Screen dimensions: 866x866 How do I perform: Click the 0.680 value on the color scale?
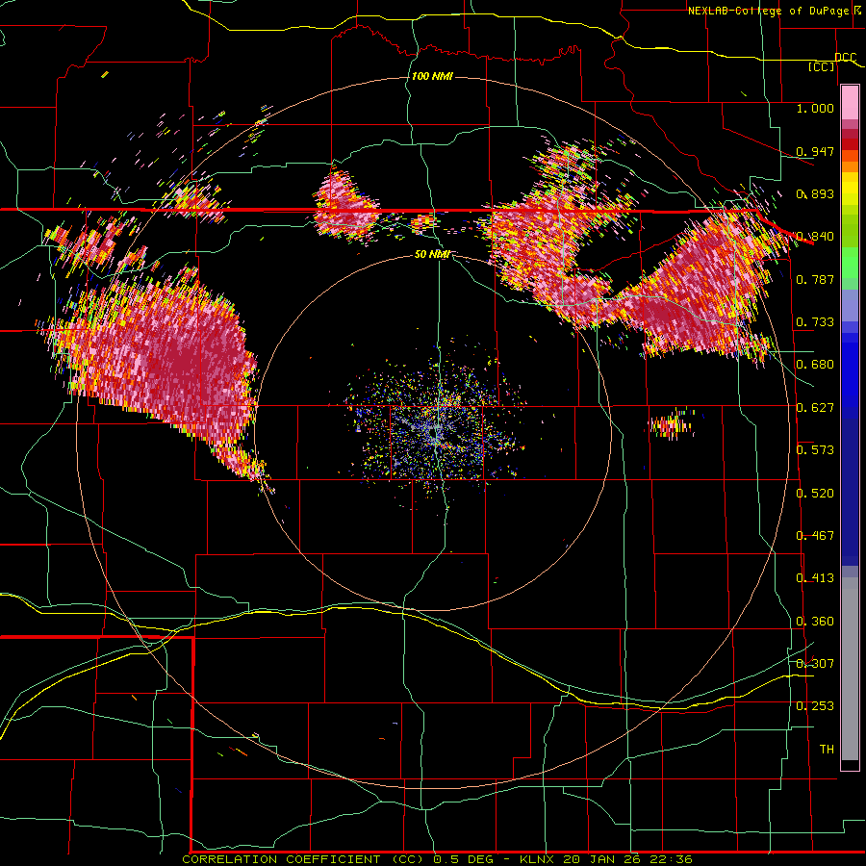815,365
